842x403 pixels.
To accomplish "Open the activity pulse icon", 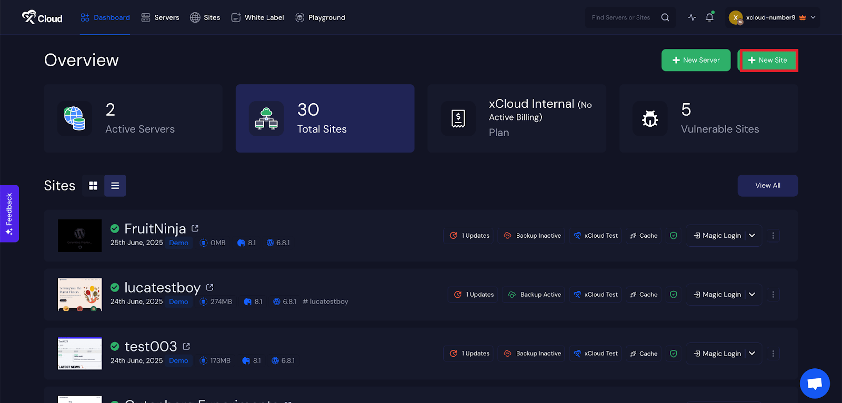I will [x=692, y=17].
